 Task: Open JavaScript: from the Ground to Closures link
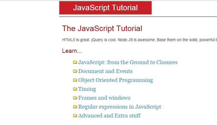[128, 62]
